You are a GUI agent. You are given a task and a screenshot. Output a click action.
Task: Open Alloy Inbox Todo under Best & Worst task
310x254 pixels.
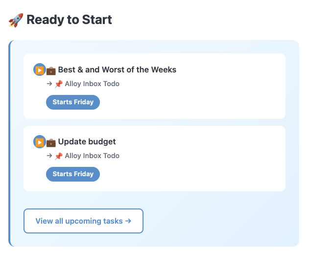(92, 84)
